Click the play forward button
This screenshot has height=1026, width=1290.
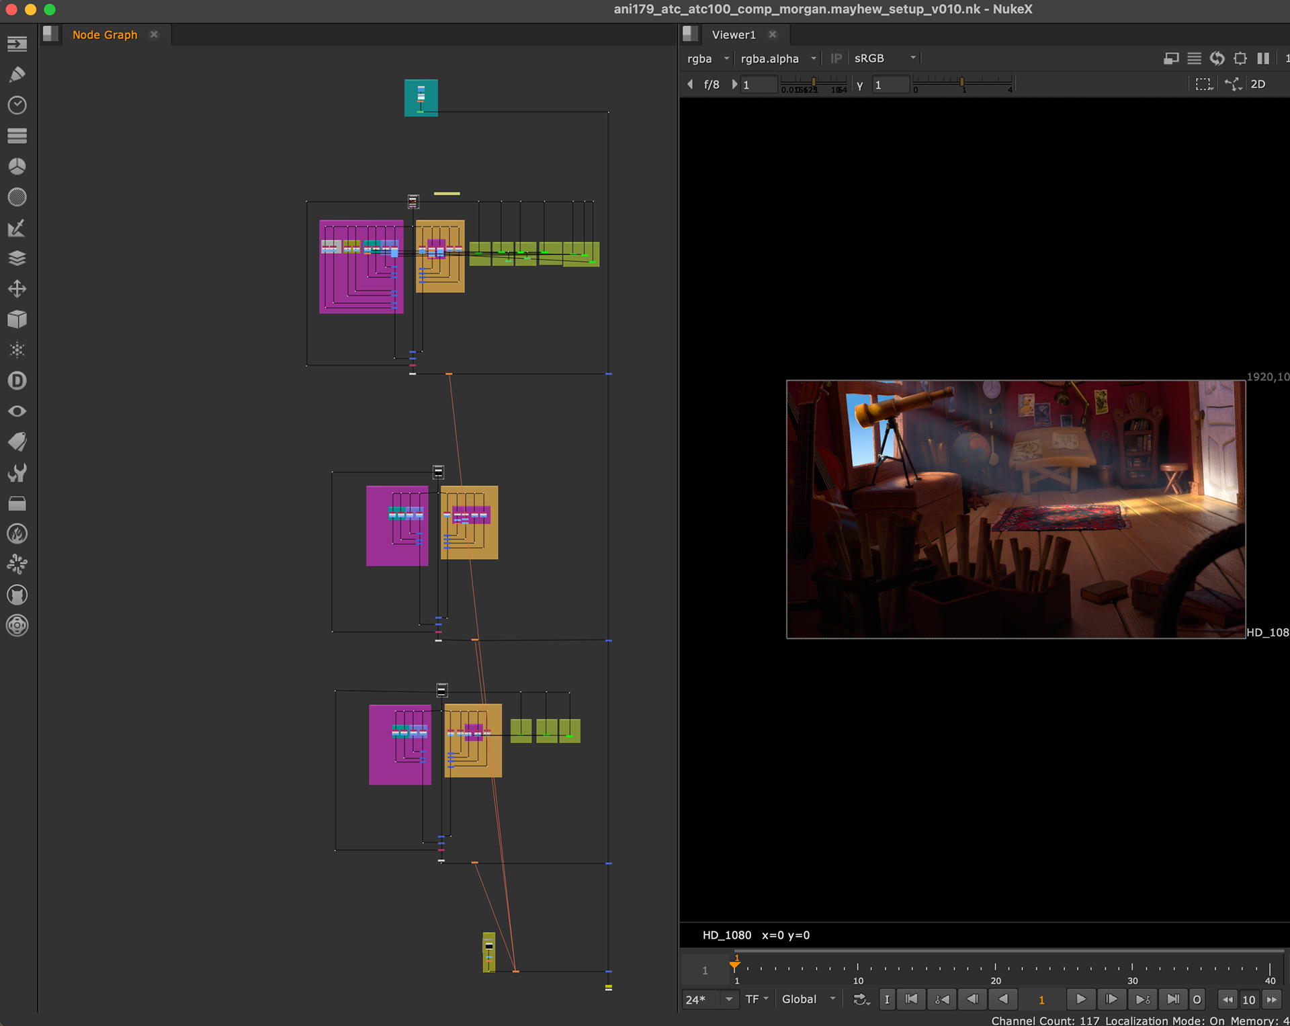(1080, 999)
